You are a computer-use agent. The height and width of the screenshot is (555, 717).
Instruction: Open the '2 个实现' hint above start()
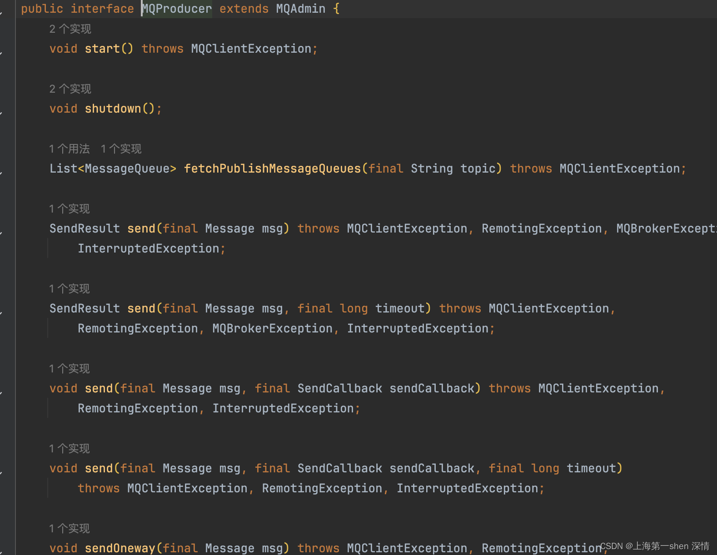[x=70, y=29]
